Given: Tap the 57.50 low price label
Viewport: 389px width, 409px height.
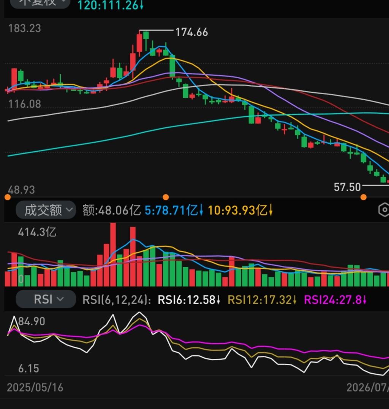Looking at the screenshot, I should click(347, 187).
